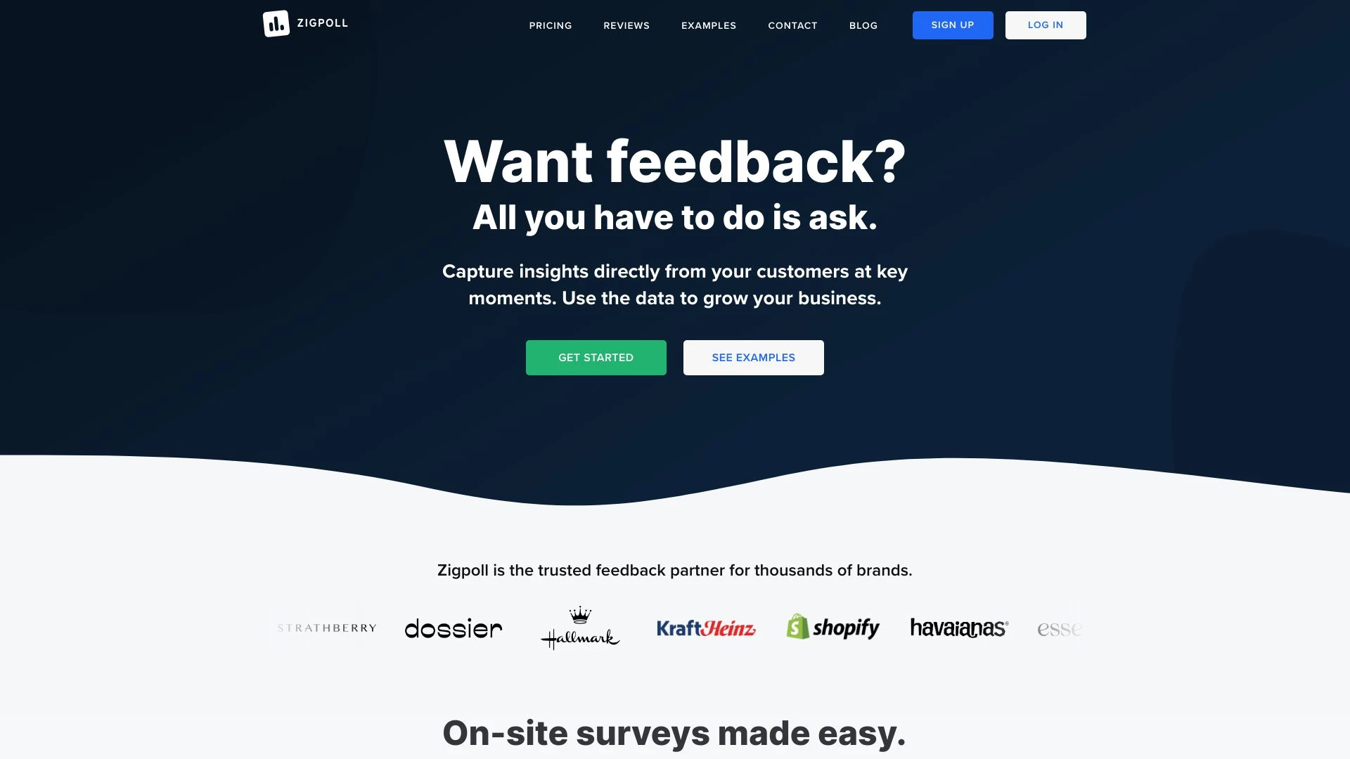This screenshot has height=759, width=1350.
Task: Open the BLOG navigation menu item
Action: point(864,25)
